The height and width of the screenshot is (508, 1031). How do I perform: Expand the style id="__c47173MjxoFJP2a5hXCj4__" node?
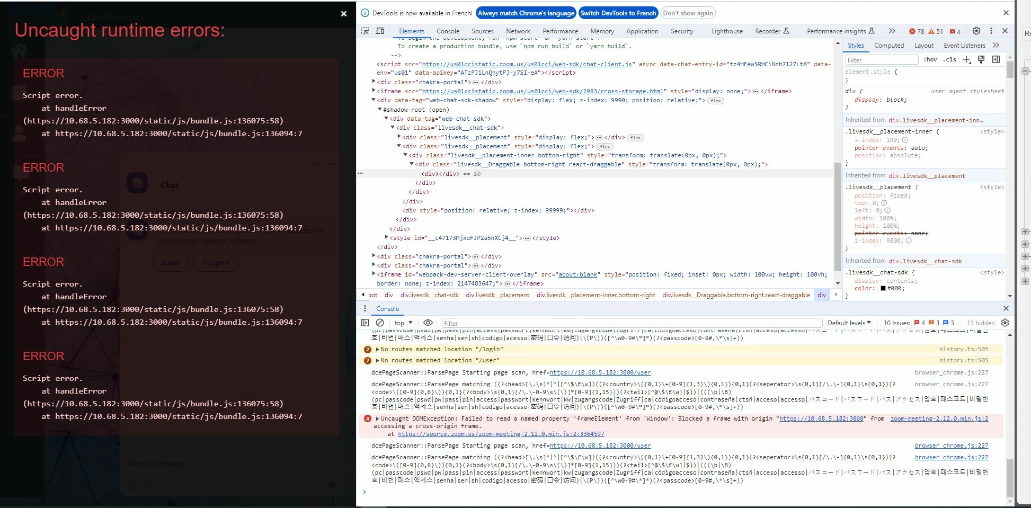coord(386,238)
